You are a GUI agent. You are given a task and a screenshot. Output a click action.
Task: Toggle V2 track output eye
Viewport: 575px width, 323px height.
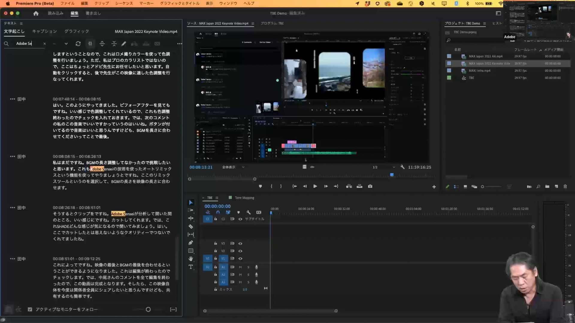tap(240, 251)
